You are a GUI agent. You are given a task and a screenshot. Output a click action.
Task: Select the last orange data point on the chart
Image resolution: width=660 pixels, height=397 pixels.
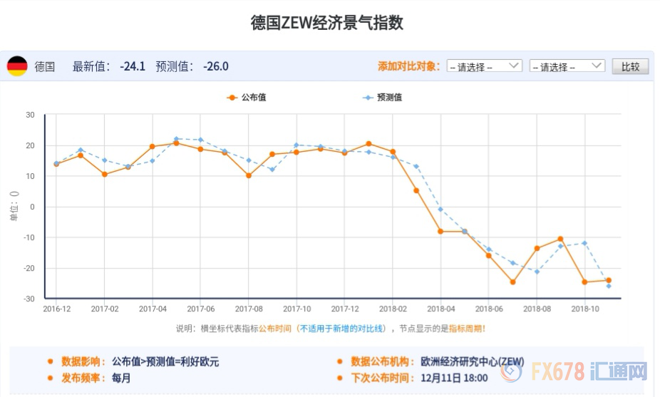(609, 280)
